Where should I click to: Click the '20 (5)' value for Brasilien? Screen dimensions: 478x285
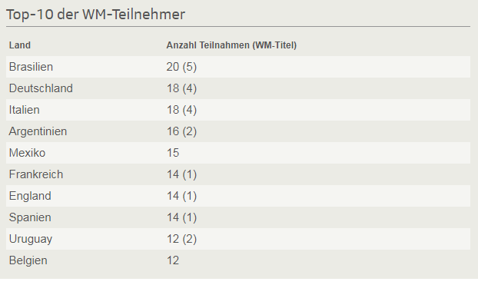(181, 67)
